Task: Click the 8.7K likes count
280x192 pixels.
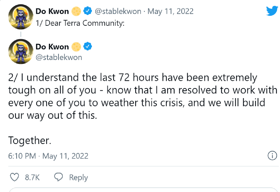Action: [32, 178]
